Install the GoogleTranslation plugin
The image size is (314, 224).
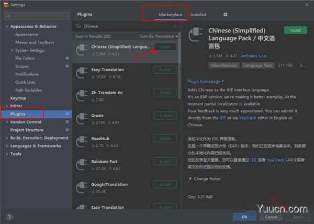165,184
